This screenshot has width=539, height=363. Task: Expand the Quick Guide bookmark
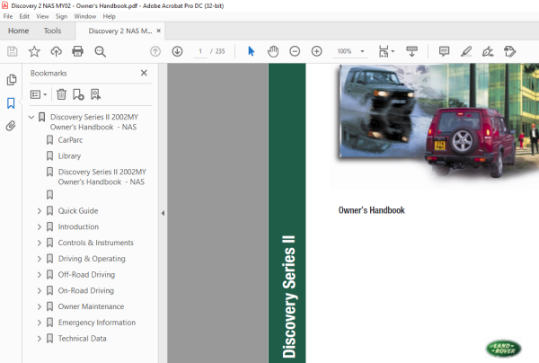click(x=40, y=211)
